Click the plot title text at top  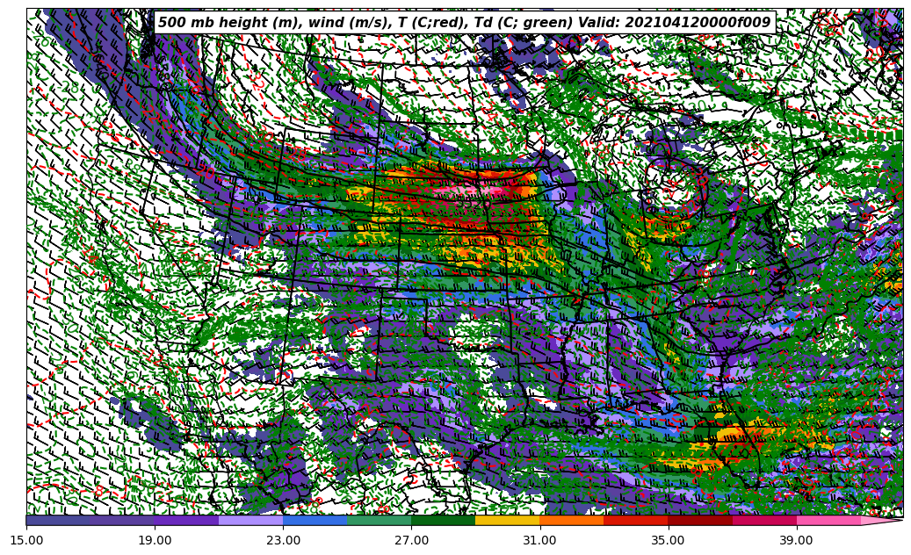tap(464, 23)
